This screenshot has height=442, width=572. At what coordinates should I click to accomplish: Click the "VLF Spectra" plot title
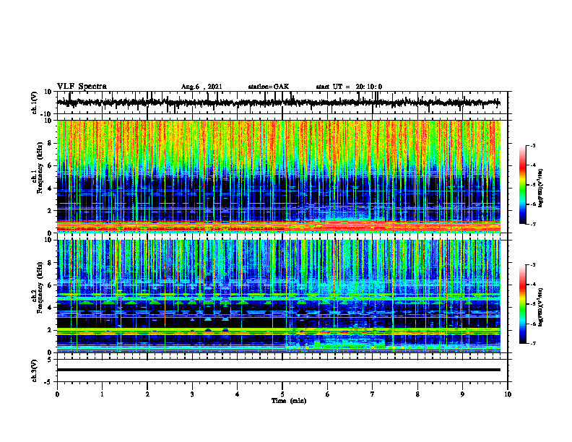click(x=82, y=87)
